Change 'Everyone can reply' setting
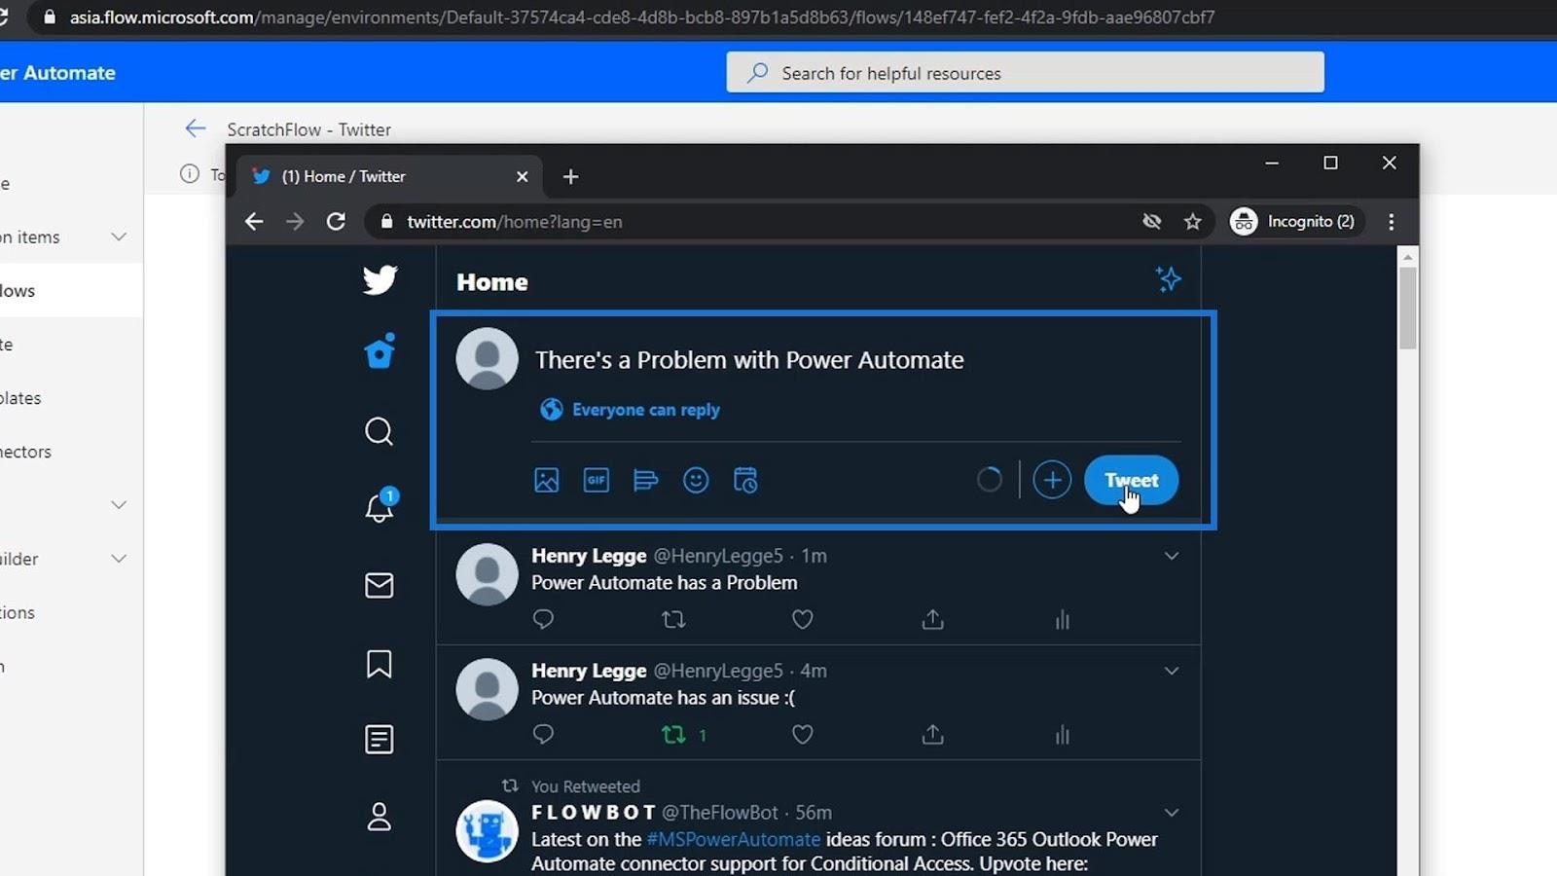The image size is (1557, 876). pos(631,410)
